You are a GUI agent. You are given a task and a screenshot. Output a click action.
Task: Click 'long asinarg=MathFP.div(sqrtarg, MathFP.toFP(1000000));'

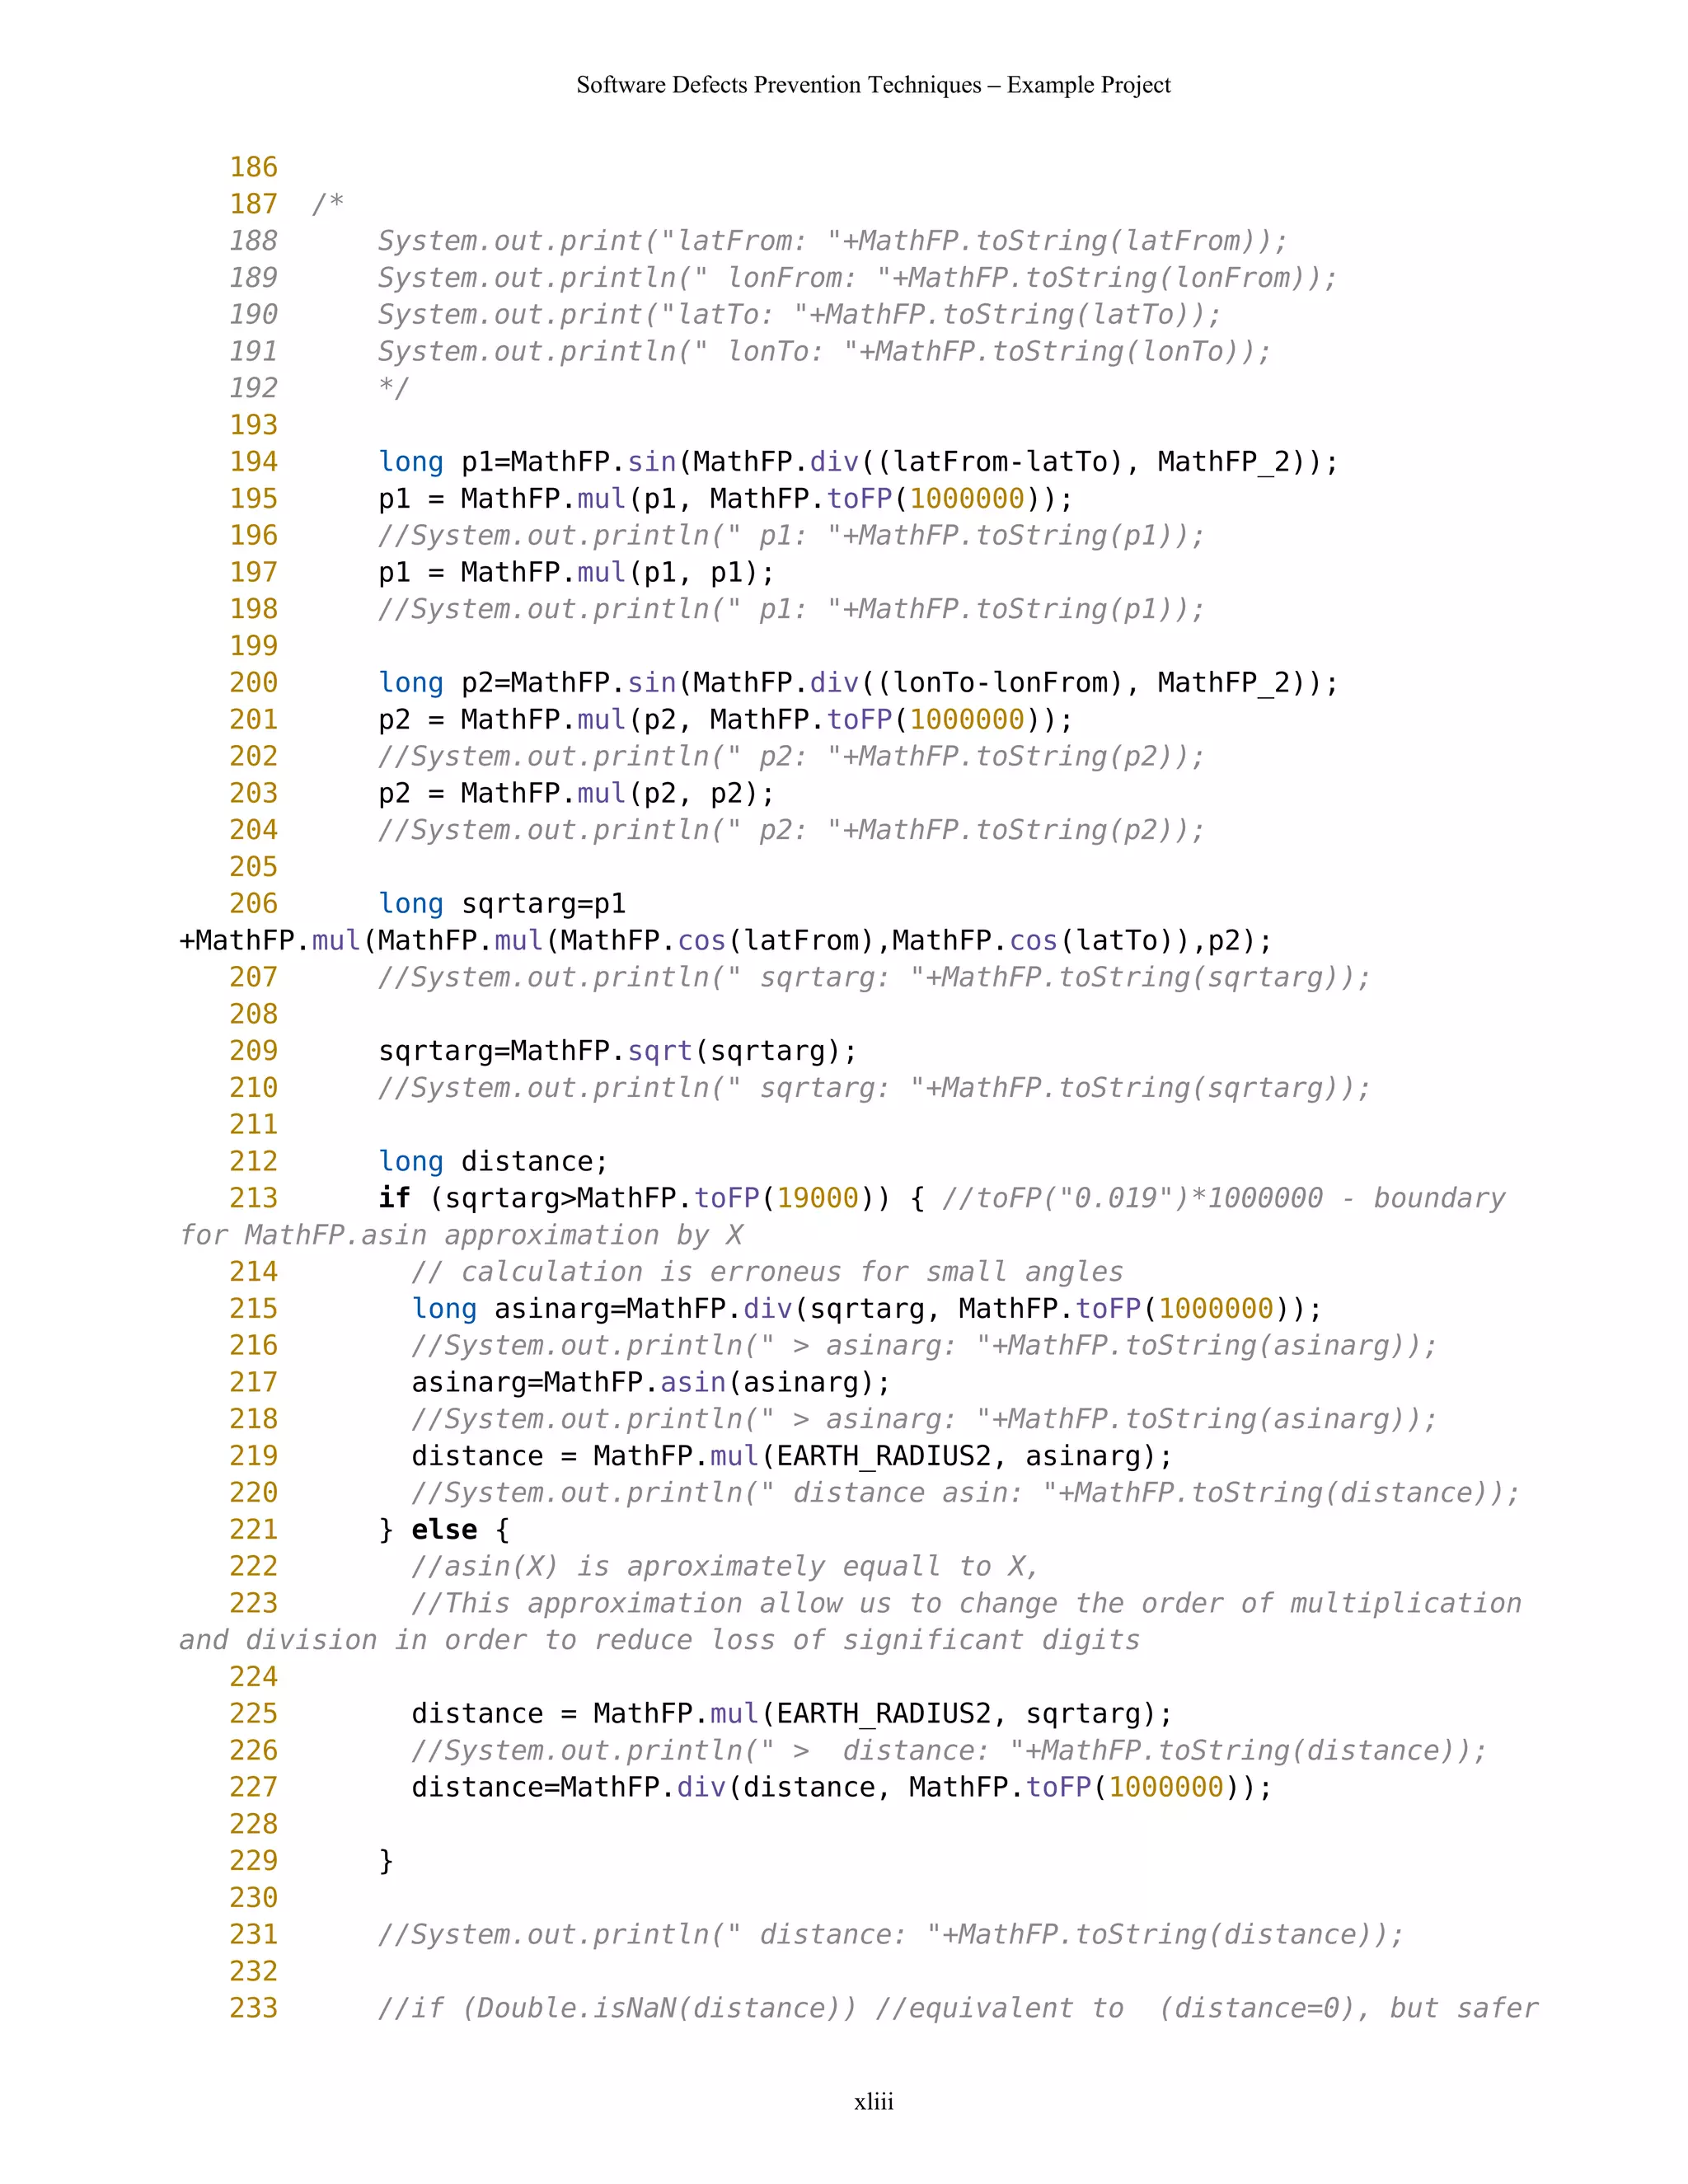(866, 1309)
